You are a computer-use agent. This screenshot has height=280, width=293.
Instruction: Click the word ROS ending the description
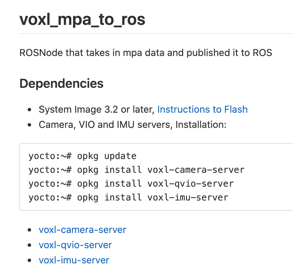262,53
